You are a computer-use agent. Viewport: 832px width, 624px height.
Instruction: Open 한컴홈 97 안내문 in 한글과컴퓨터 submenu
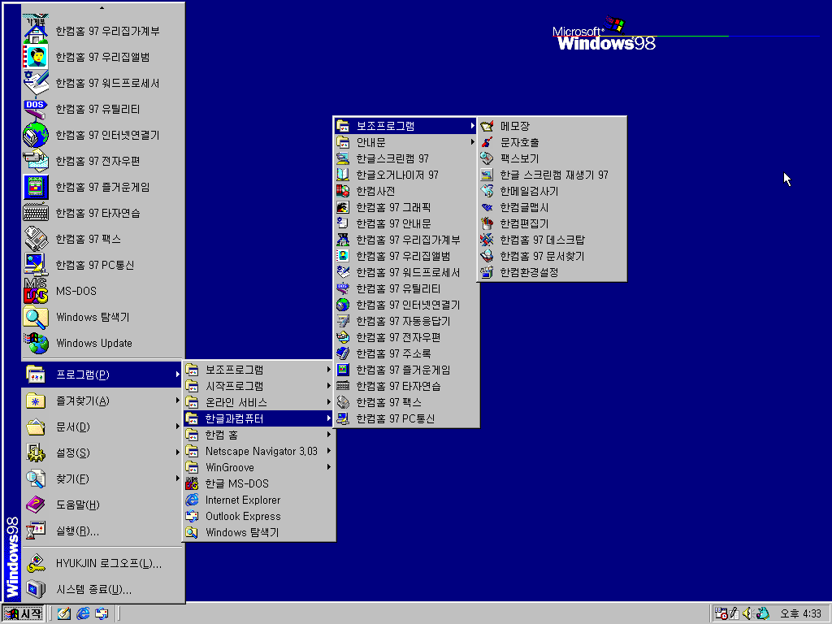pyautogui.click(x=406, y=223)
